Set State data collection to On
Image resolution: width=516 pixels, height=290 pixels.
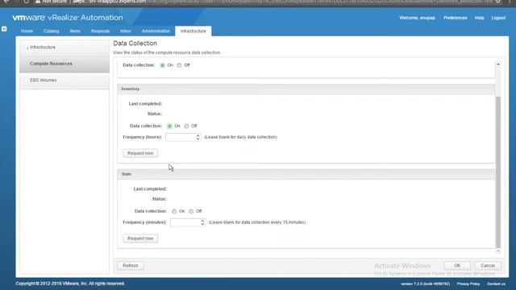pyautogui.click(x=174, y=211)
